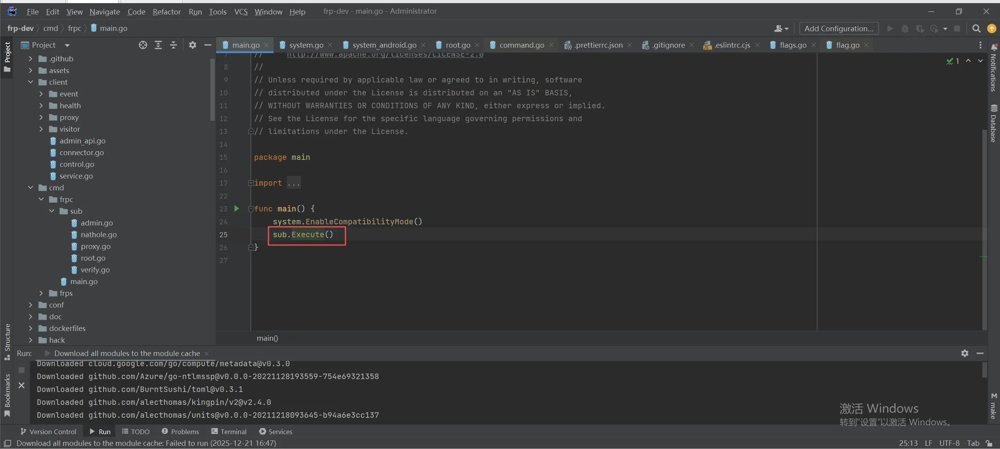
Task: Open Project panel settings gear
Action: (192, 45)
